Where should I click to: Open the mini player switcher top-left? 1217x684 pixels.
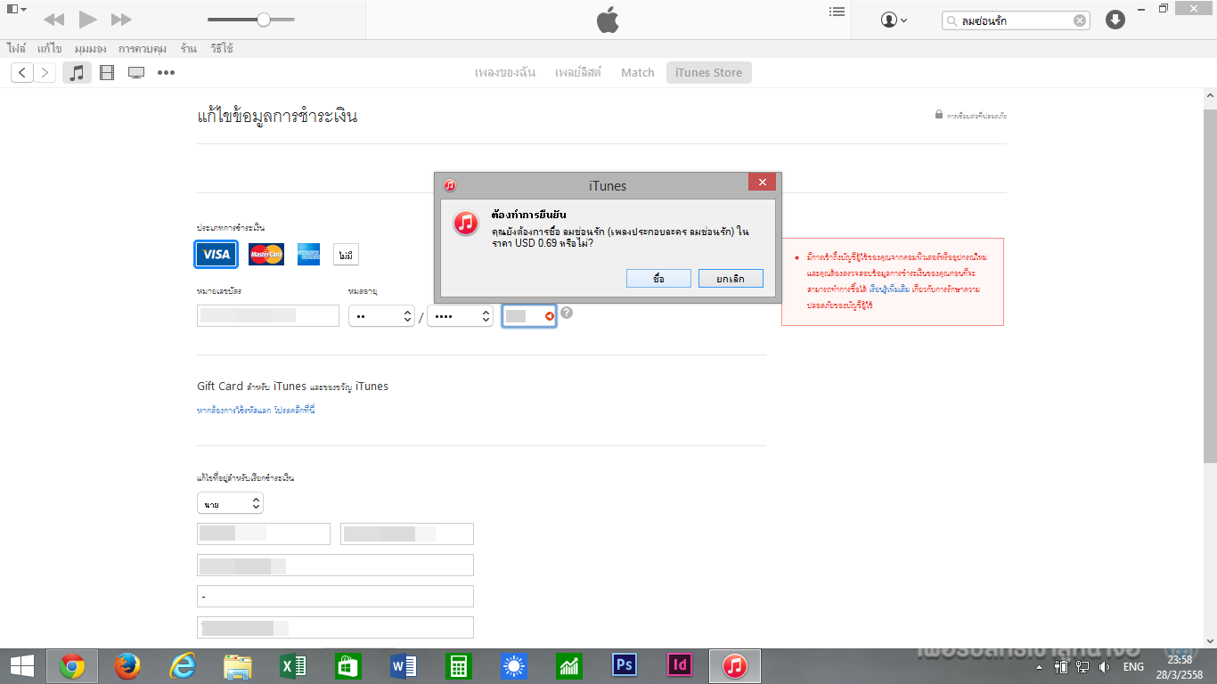click(x=16, y=9)
